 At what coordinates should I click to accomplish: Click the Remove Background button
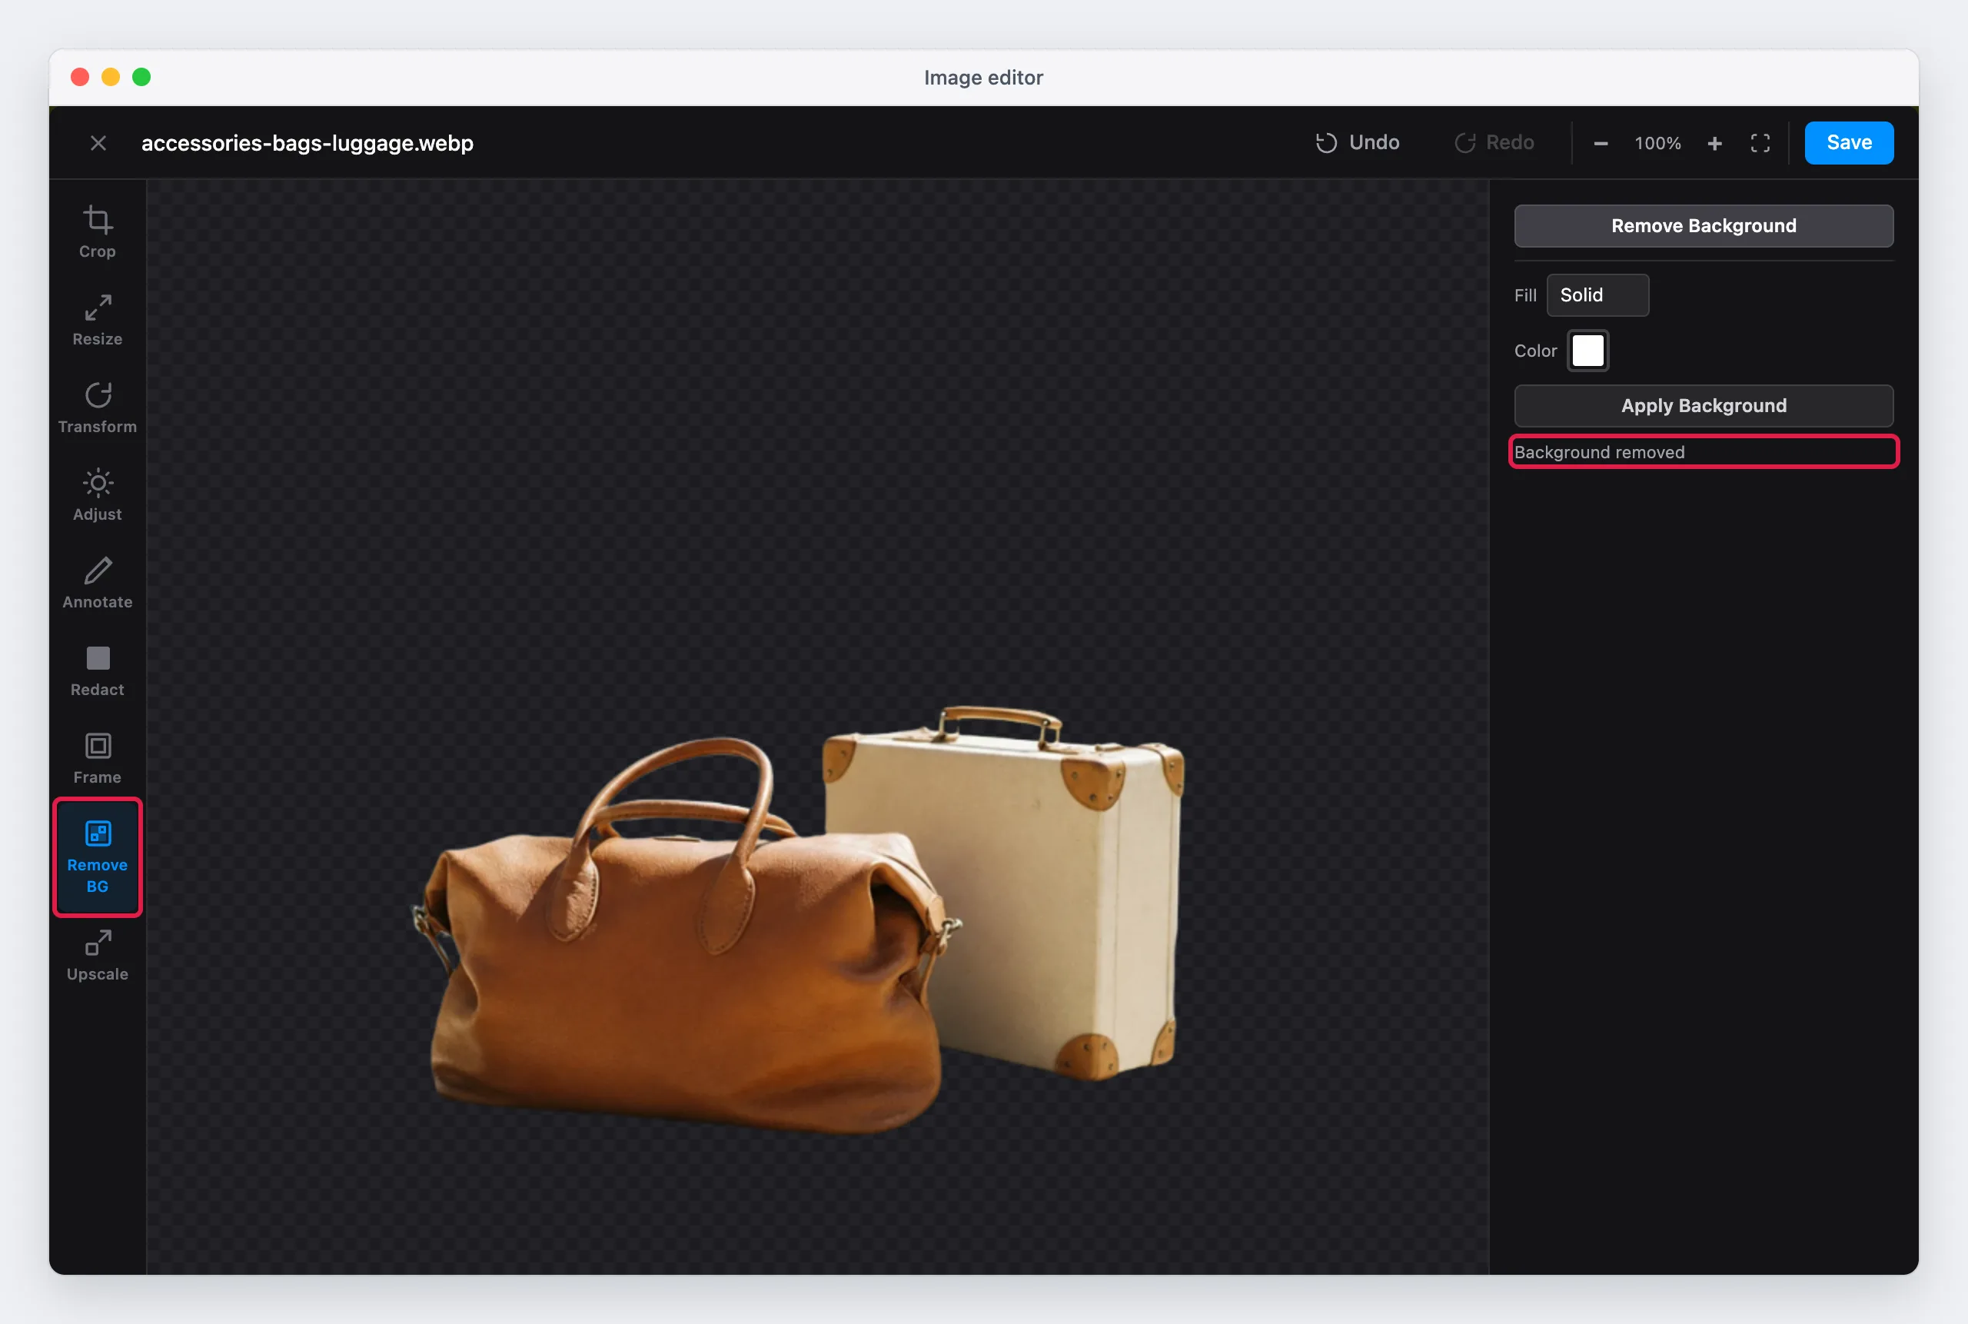point(1704,225)
